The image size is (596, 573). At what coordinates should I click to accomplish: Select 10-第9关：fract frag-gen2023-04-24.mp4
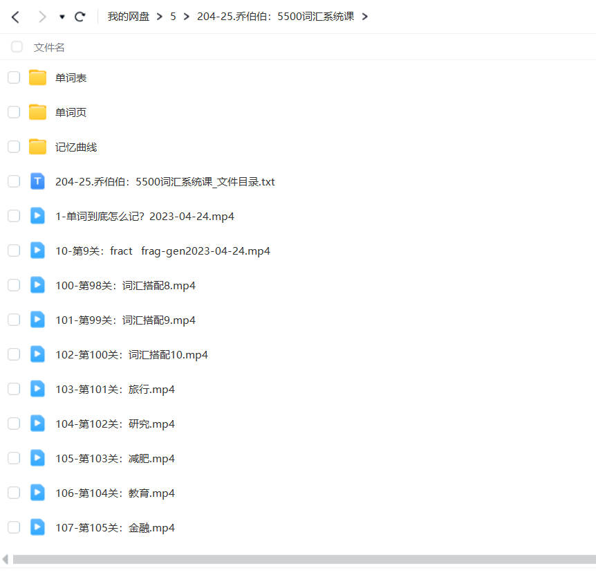[x=162, y=251]
